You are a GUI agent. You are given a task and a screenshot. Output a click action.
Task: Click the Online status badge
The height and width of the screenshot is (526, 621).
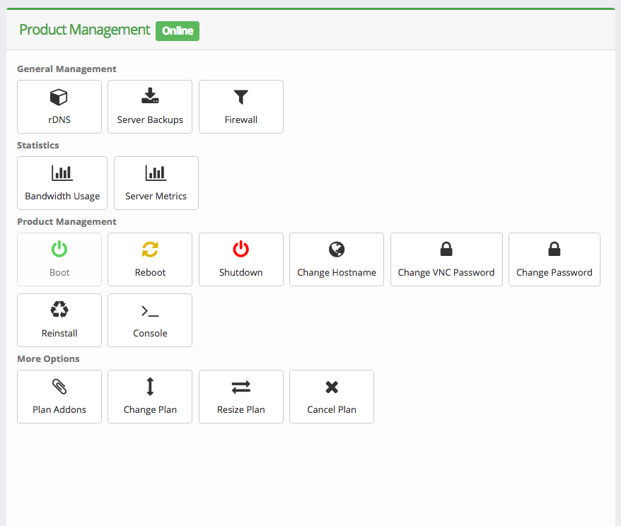click(x=178, y=31)
